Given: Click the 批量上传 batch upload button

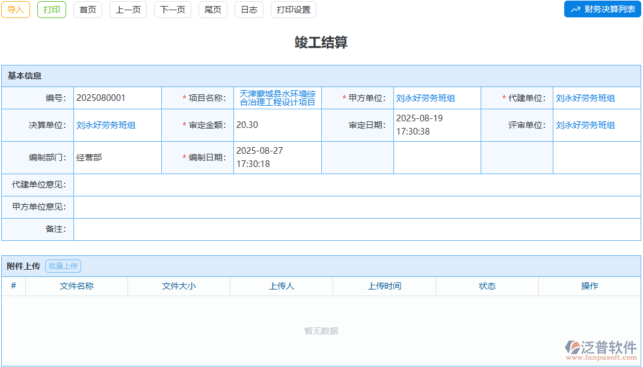Looking at the screenshot, I should pyautogui.click(x=64, y=266).
